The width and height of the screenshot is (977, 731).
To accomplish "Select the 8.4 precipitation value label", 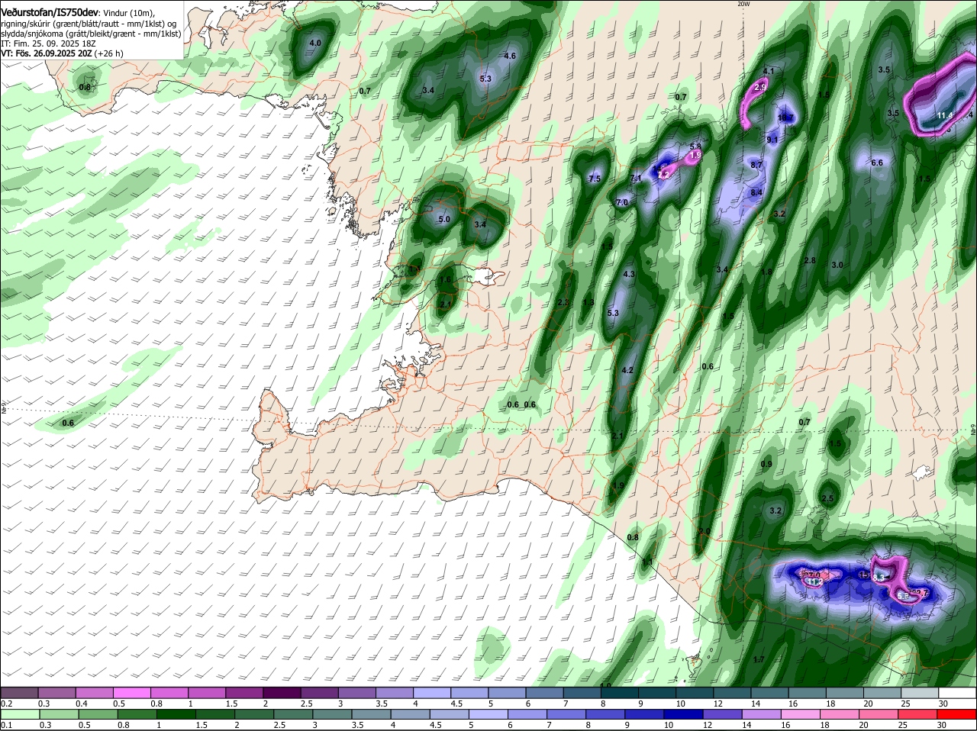I will pyautogui.click(x=756, y=192).
